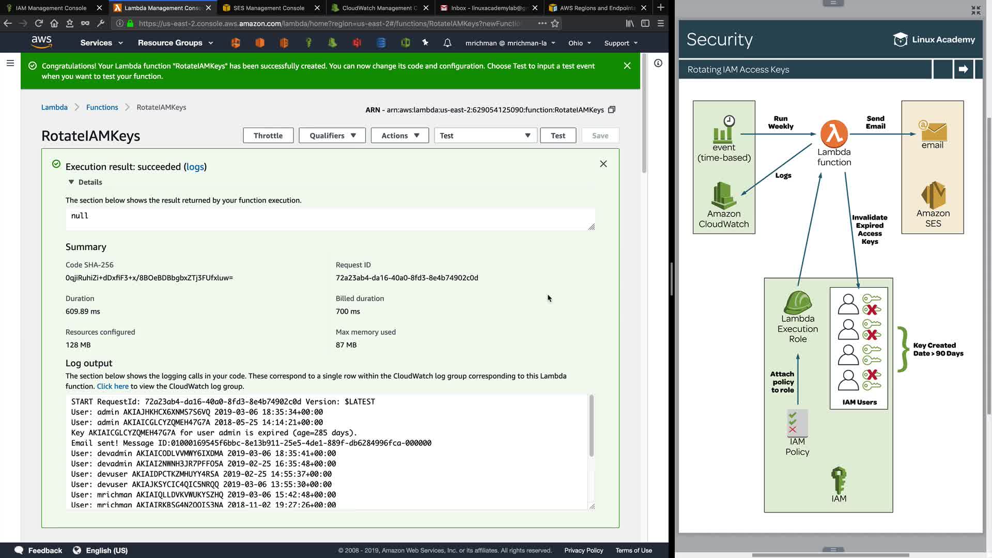Screen dimensions: 992x558
Task: Switch to SES Management Console tab
Action: 269,8
